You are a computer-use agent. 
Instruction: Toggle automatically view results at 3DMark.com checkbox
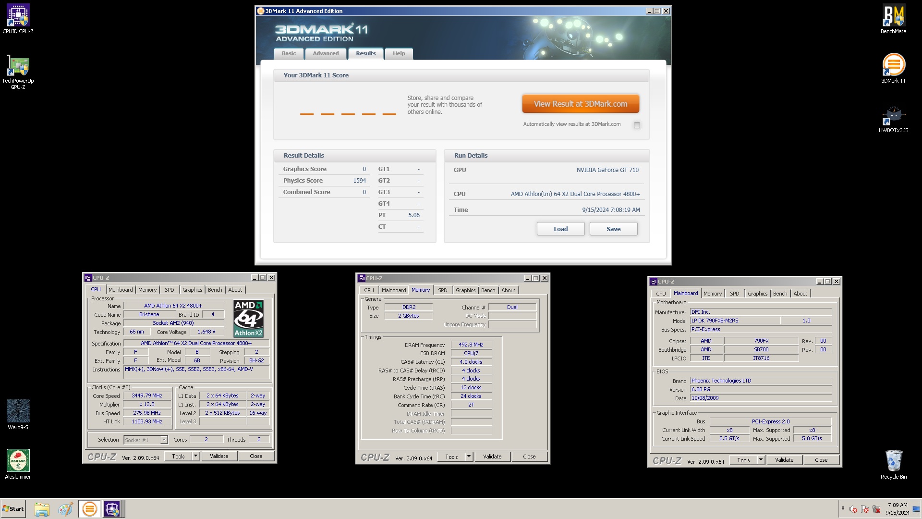tap(637, 125)
